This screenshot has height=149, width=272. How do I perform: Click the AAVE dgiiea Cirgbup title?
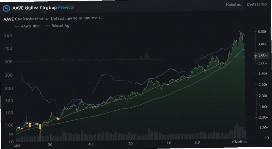(35, 8)
